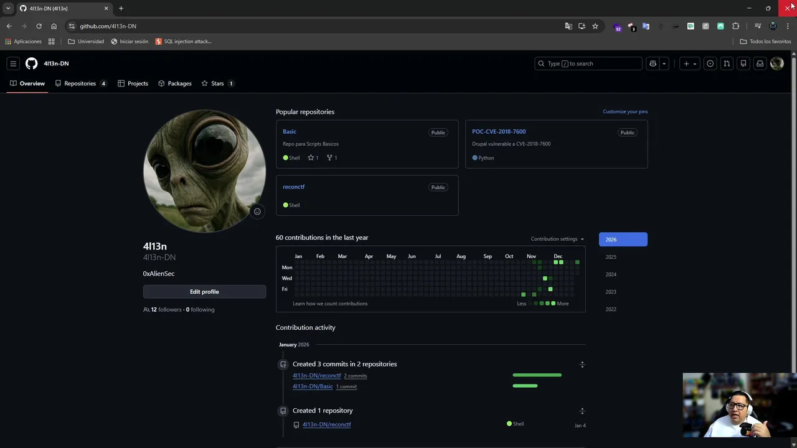
Task: Open the Aplicaciones apps shortcut
Action: click(x=23, y=42)
